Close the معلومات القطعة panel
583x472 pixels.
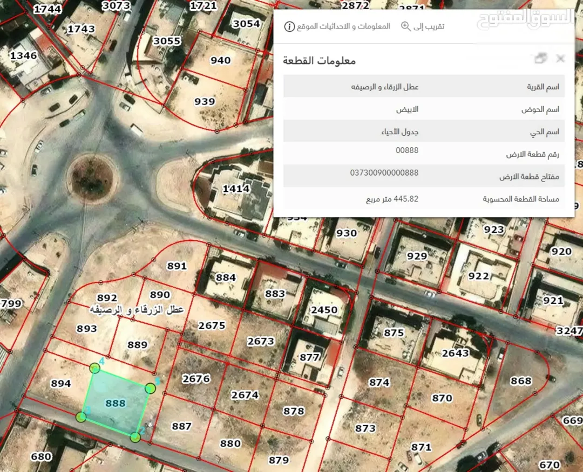click(560, 59)
